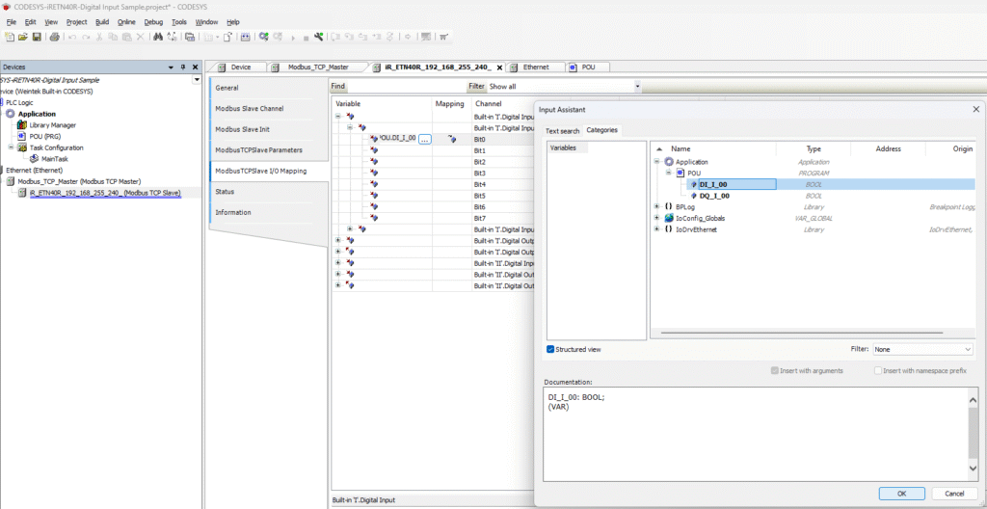Click the DQ_I_00 variable icon in Input Assistant

(694, 196)
